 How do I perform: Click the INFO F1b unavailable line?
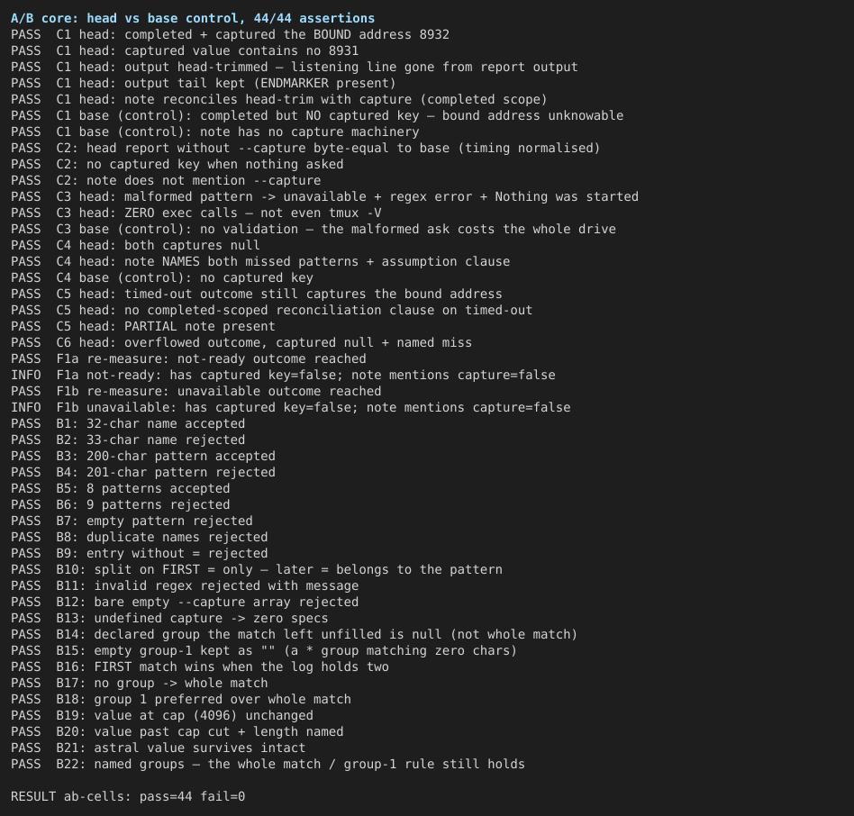(291, 407)
